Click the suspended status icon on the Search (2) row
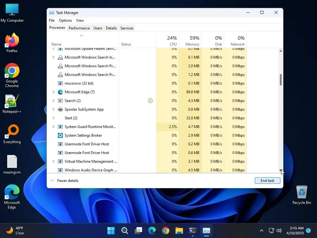The height and width of the screenshot is (238, 317). [150, 101]
